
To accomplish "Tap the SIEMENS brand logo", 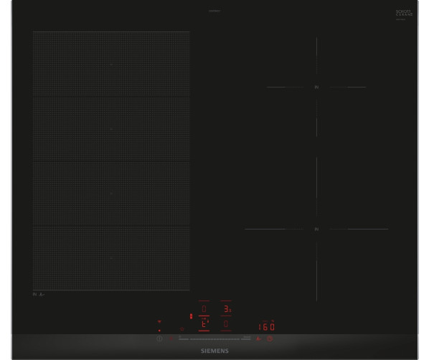I will 214,351.
